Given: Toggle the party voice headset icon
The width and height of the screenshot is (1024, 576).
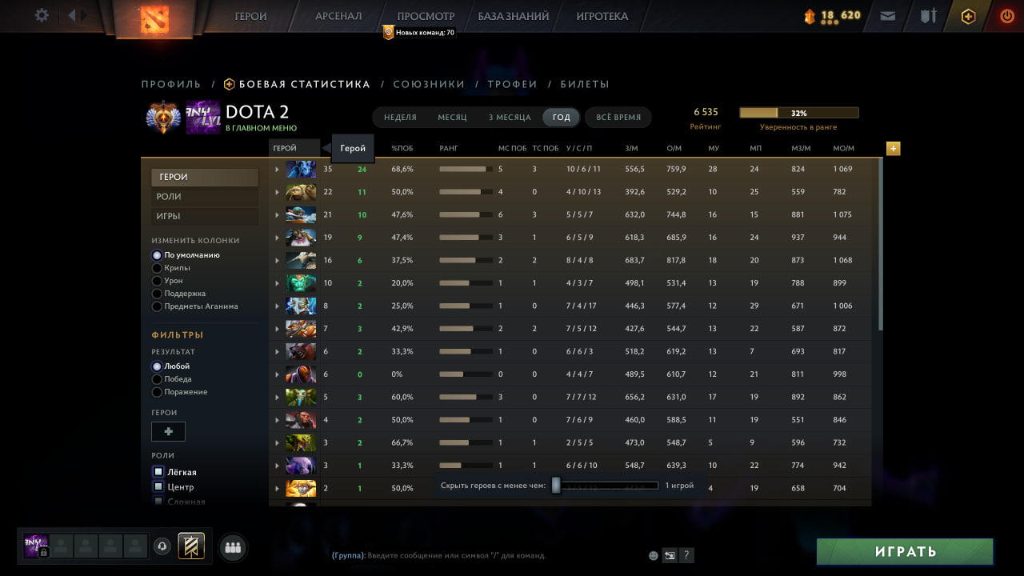Looking at the screenshot, I should click(162, 546).
